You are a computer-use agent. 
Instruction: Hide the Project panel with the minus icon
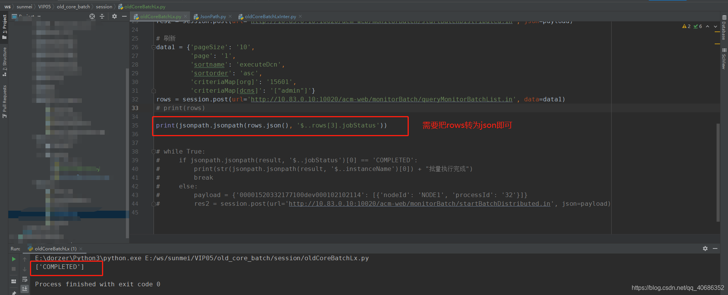(124, 16)
